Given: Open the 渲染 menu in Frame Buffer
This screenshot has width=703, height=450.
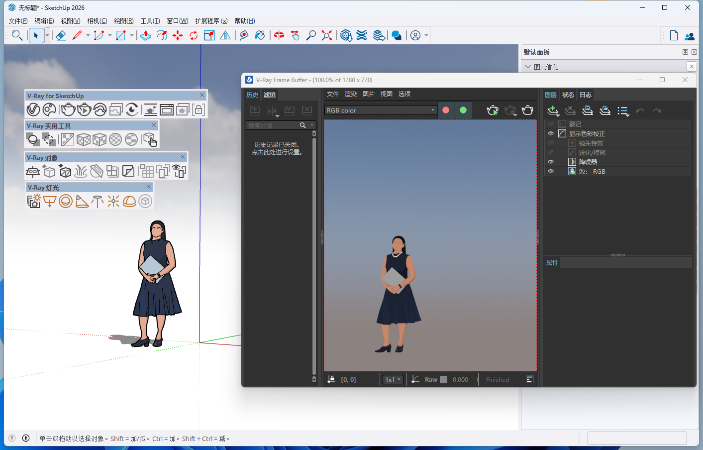Looking at the screenshot, I should (351, 94).
